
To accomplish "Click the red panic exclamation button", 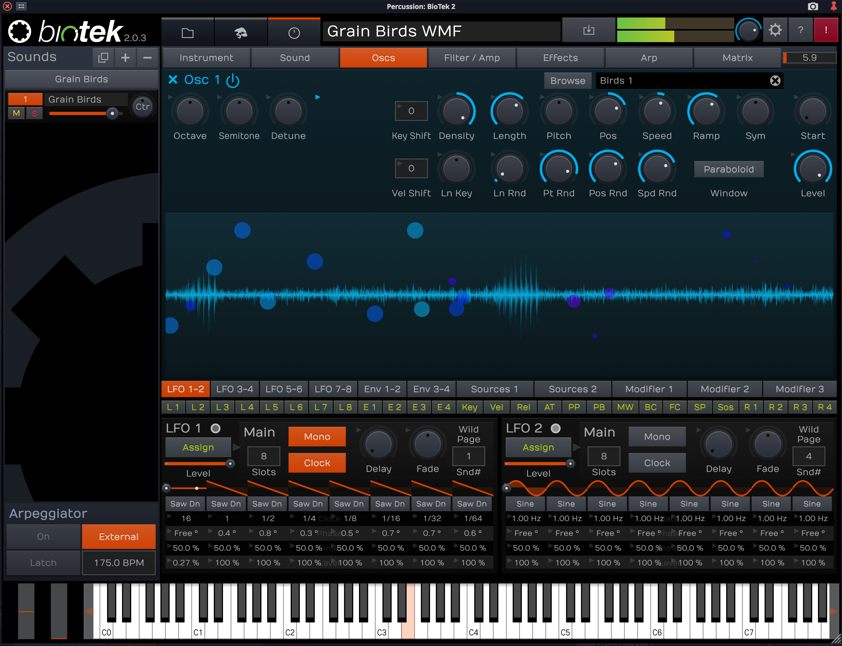I will (826, 30).
